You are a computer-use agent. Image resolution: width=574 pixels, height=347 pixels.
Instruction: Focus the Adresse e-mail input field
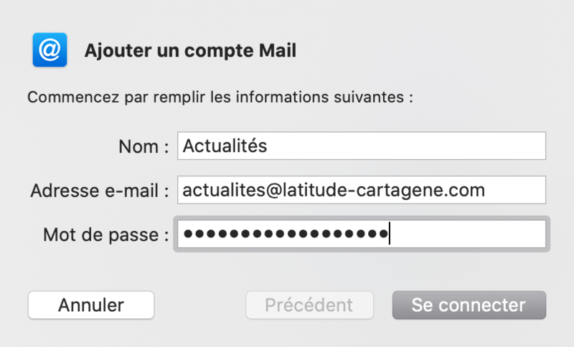pos(361,190)
